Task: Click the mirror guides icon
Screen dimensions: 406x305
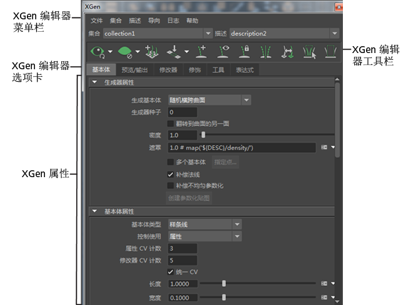Action: [265, 52]
